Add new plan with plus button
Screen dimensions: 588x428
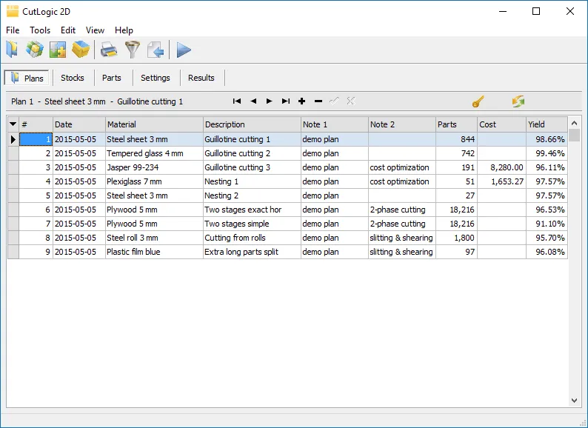coord(302,101)
